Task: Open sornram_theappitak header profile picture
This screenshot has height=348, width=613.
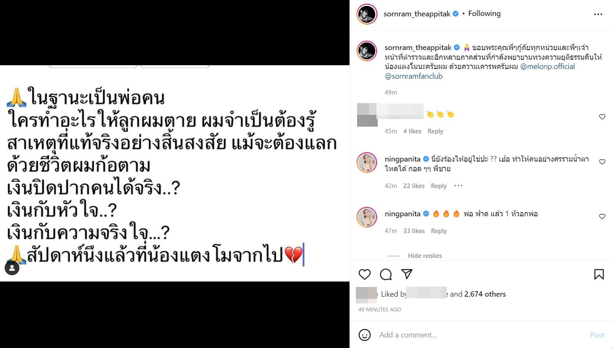Action: [x=367, y=14]
